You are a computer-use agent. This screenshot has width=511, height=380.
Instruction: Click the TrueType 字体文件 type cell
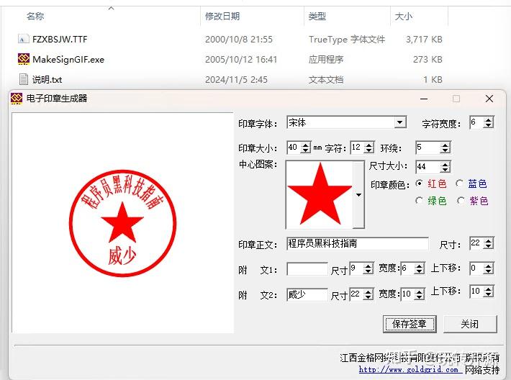347,40
